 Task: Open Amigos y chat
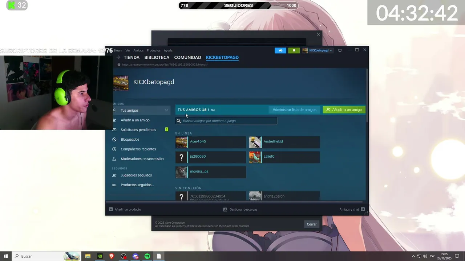pyautogui.click(x=352, y=209)
